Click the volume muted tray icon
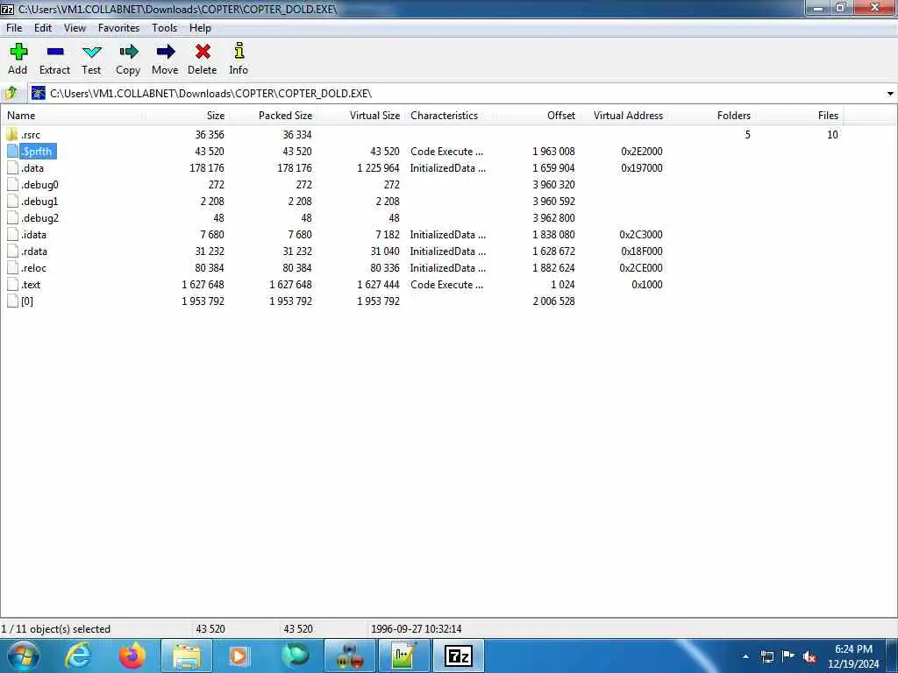898x673 pixels. (x=809, y=656)
